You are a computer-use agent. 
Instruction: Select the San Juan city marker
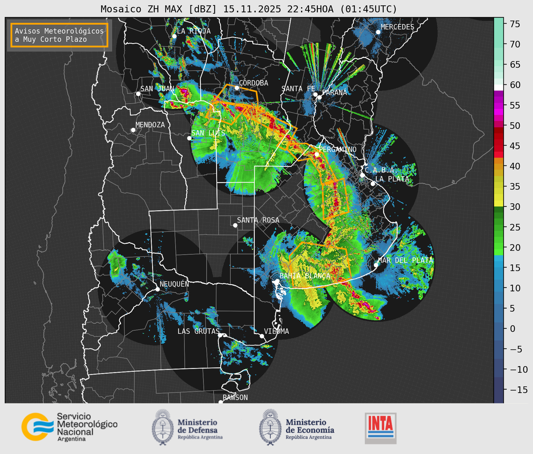138,94
